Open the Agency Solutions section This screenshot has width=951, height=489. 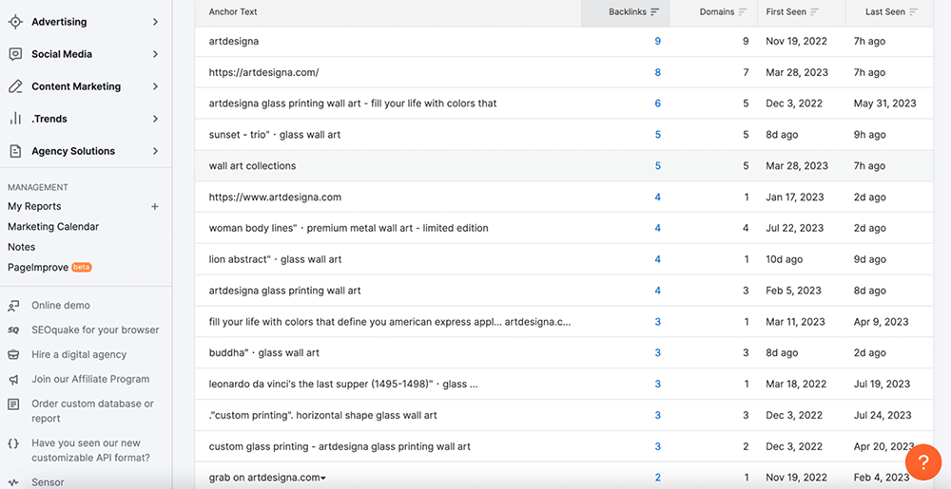[x=73, y=151]
